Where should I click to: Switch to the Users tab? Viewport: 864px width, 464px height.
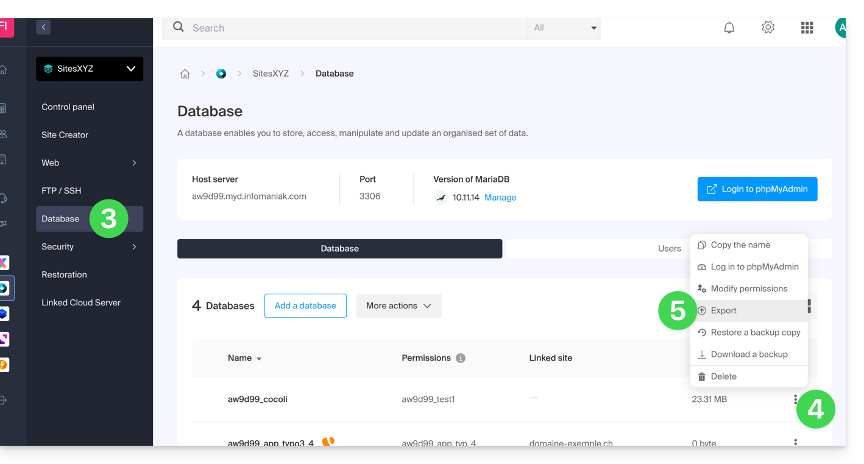669,249
